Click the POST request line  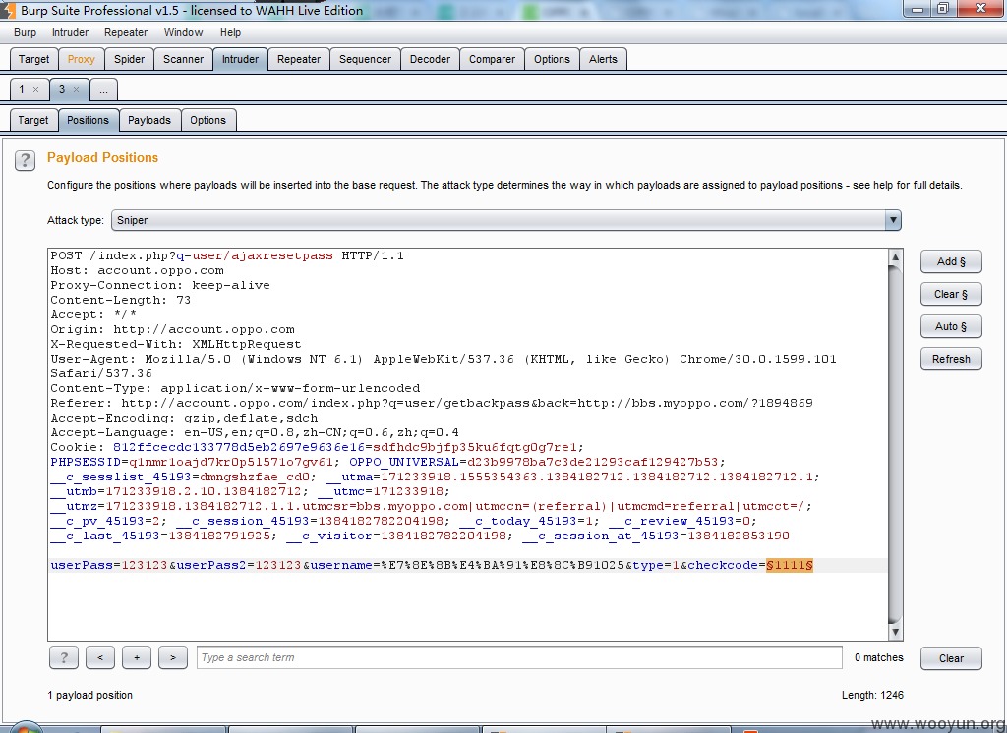tap(227, 256)
